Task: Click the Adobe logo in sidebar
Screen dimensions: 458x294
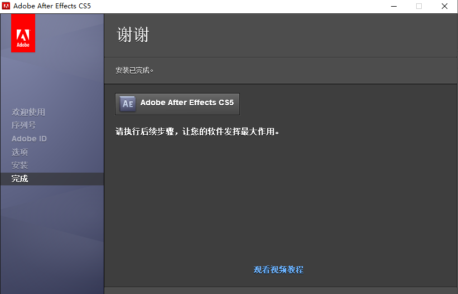Action: click(x=23, y=33)
